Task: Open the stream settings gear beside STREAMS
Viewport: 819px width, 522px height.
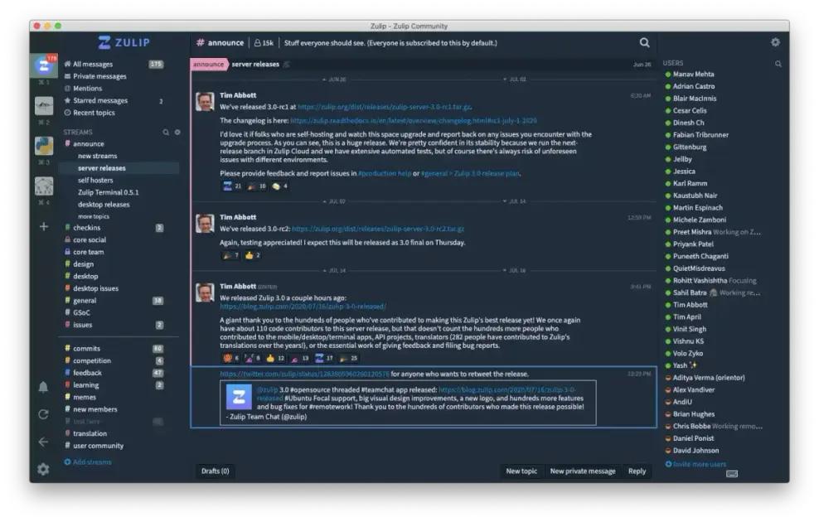Action: (177, 132)
